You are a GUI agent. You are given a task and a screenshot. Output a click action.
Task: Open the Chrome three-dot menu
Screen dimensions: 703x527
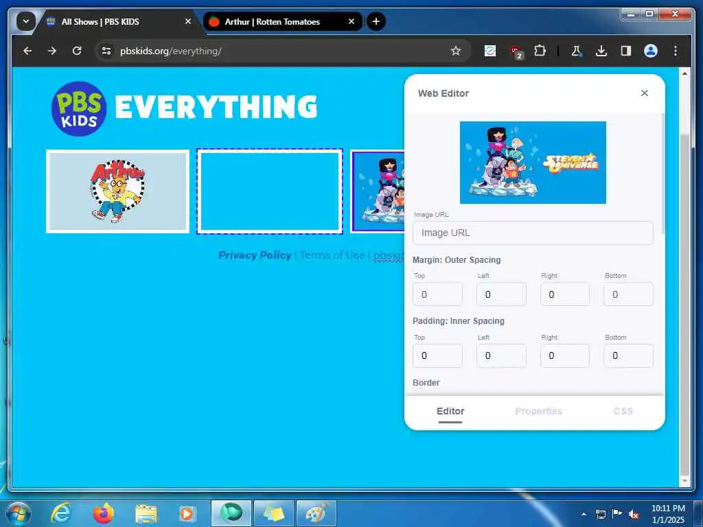point(676,51)
